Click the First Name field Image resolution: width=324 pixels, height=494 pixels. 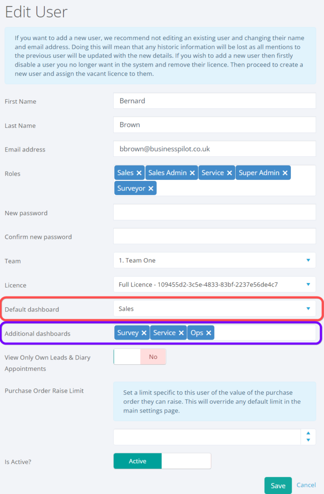[x=215, y=101]
